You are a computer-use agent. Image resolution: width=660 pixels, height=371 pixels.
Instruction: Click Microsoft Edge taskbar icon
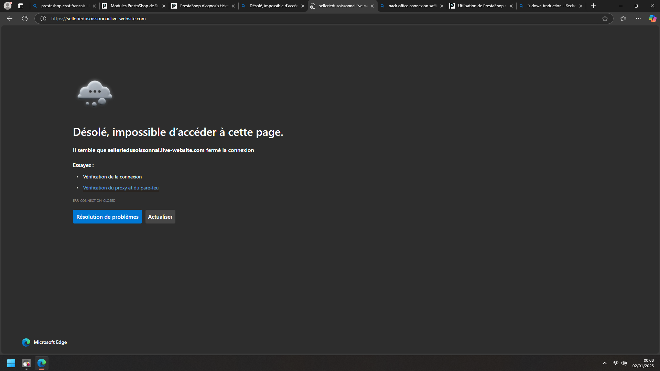(42, 363)
